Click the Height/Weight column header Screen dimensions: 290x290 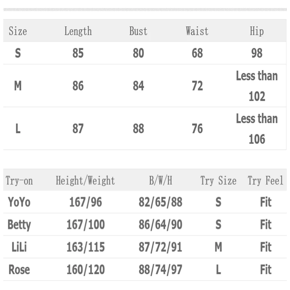[x=85, y=181]
